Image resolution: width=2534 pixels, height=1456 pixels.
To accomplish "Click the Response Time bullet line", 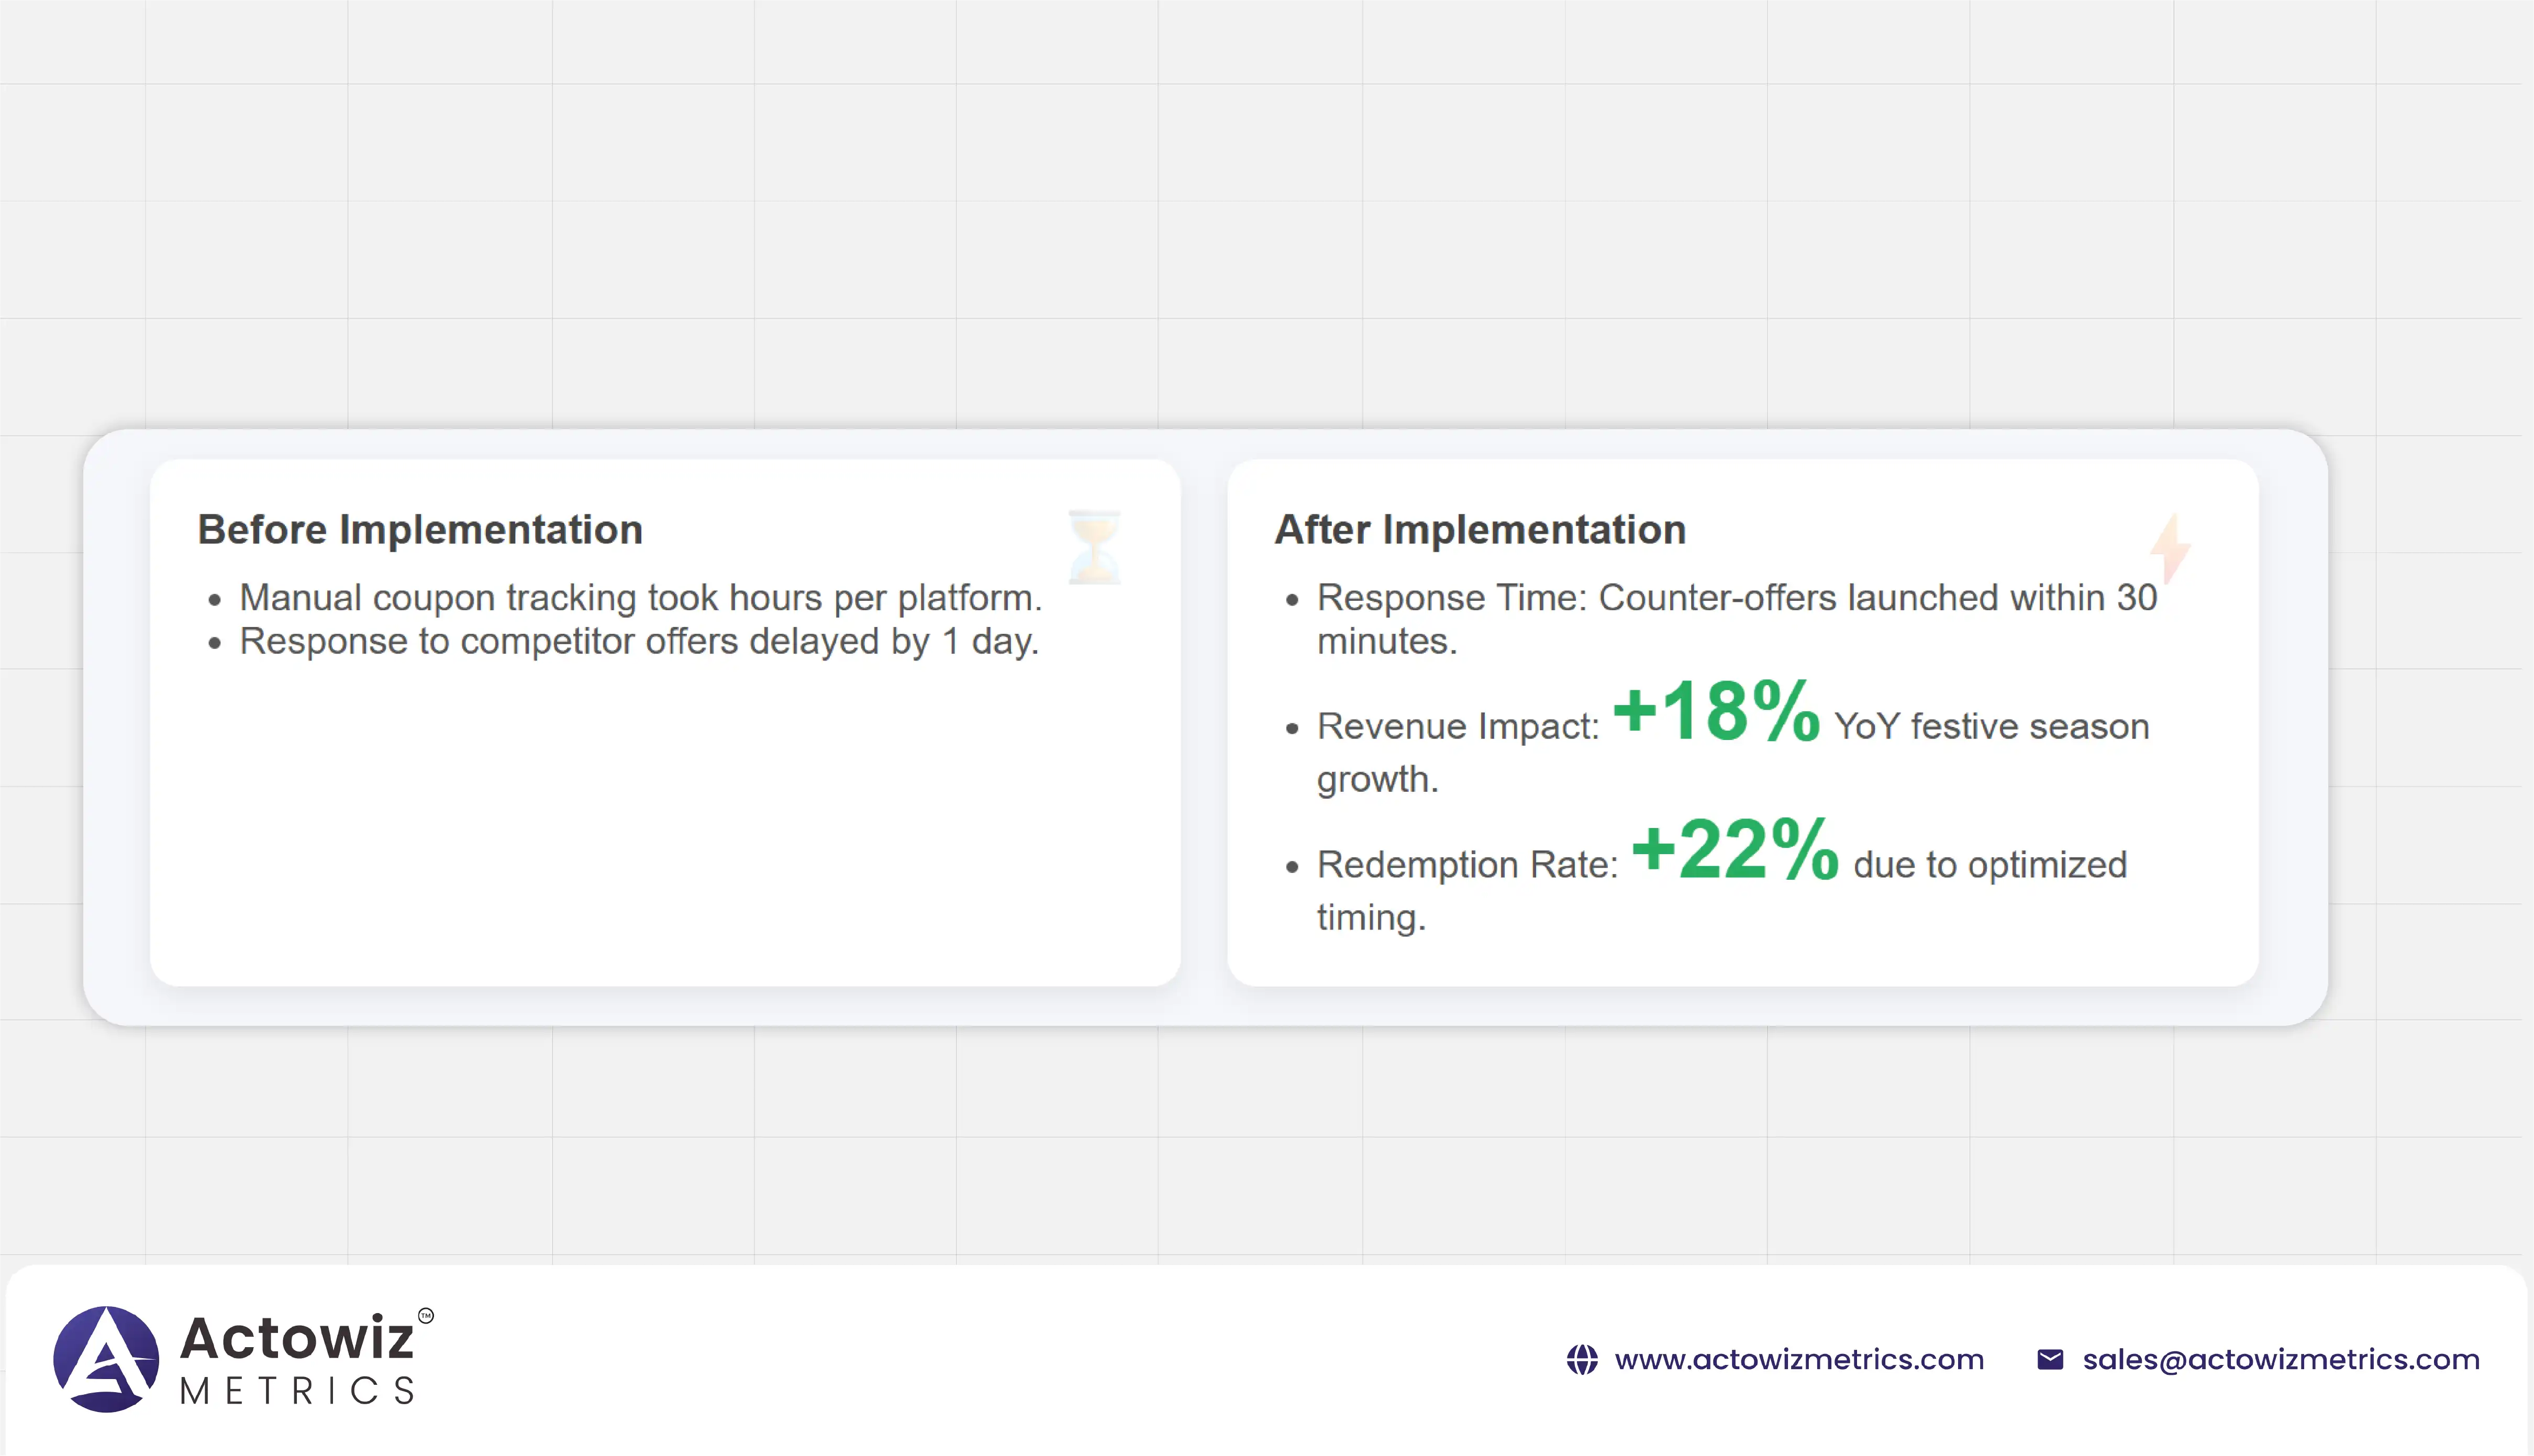I will click(x=1736, y=598).
